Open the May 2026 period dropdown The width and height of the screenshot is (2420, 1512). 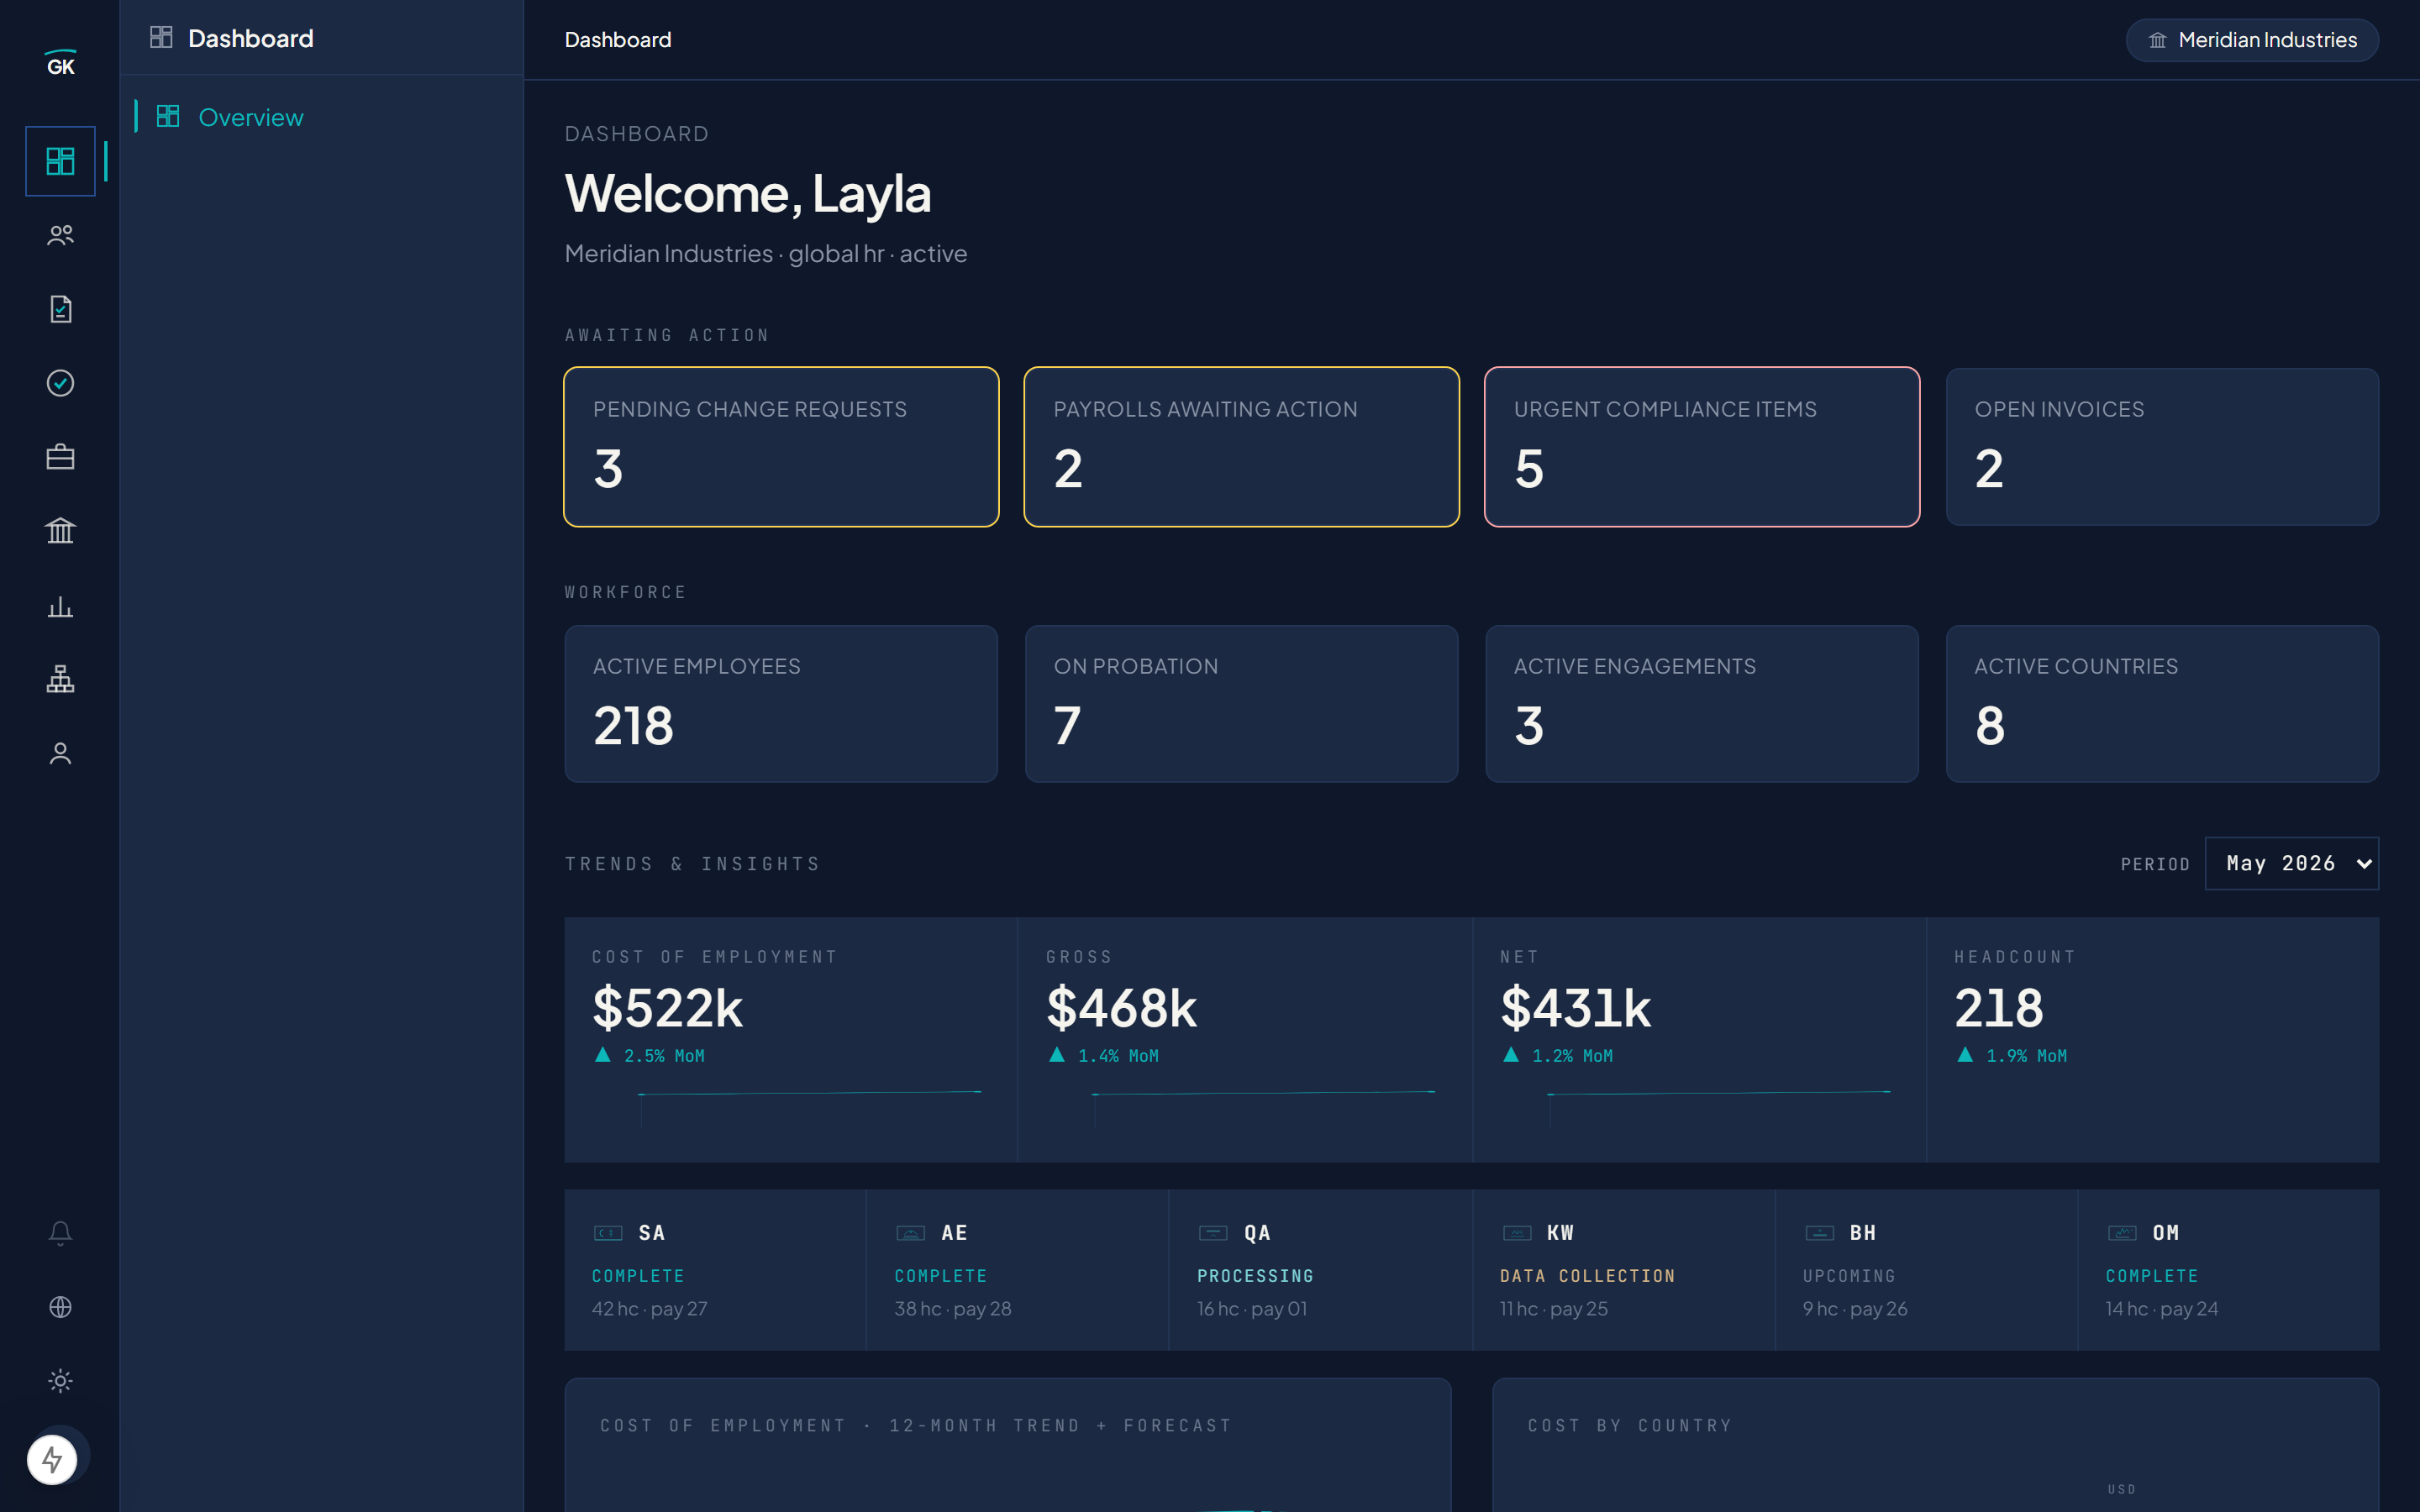[x=2291, y=863]
